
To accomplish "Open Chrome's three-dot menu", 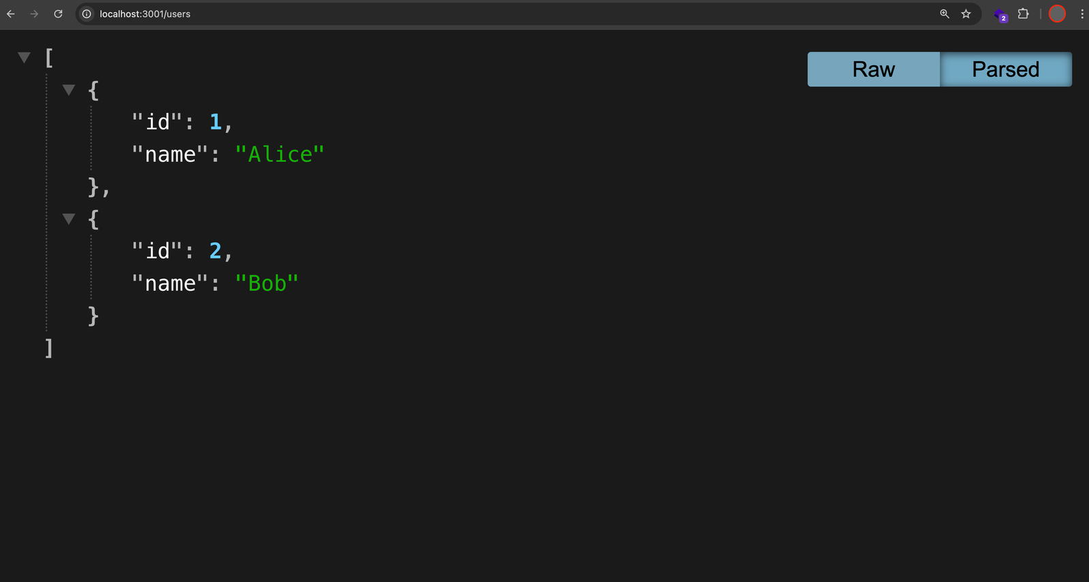I will coord(1082,14).
